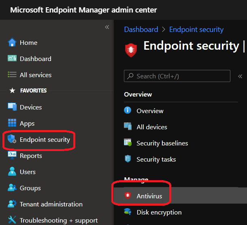Click the Users person icon

pyautogui.click(x=12, y=172)
